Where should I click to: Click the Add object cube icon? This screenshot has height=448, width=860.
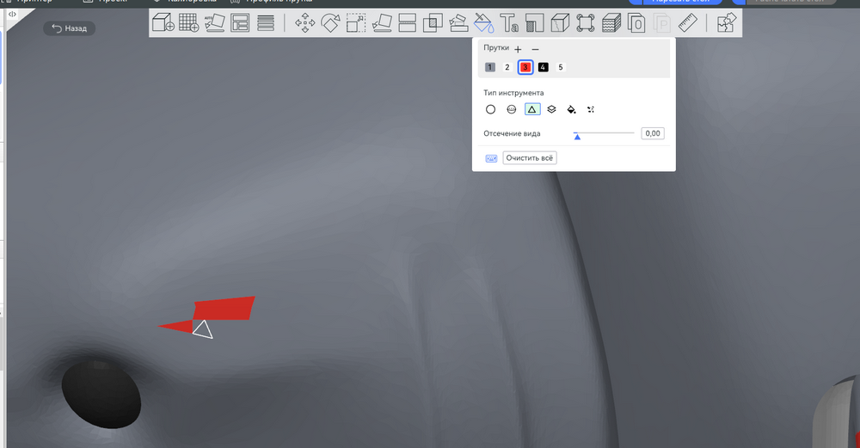pyautogui.click(x=163, y=23)
